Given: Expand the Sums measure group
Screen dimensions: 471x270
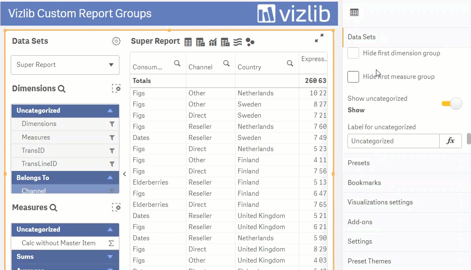Looking at the screenshot, I should tap(65, 257).
